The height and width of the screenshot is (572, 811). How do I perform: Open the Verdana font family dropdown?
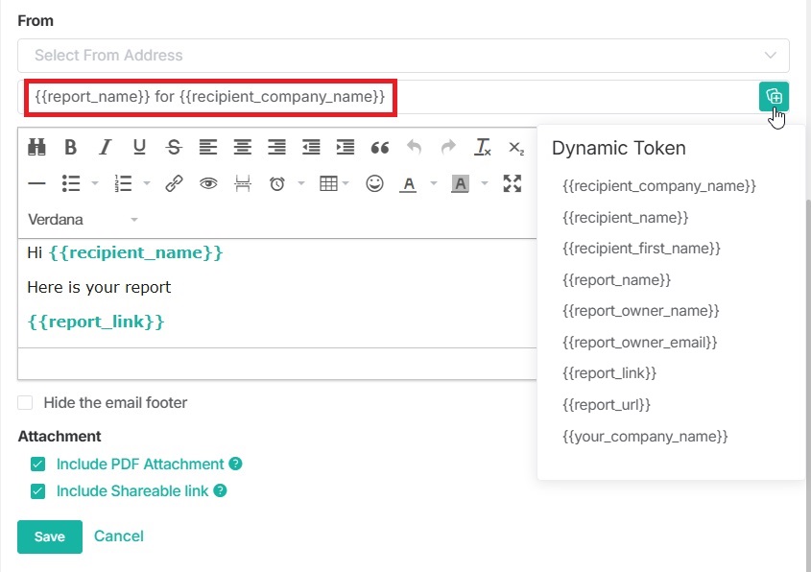click(83, 220)
